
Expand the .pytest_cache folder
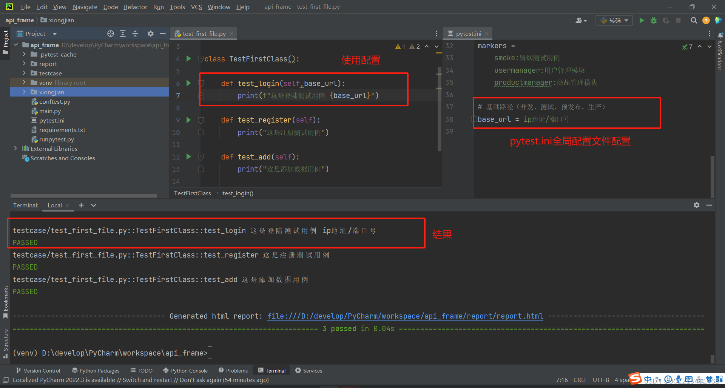[24, 54]
